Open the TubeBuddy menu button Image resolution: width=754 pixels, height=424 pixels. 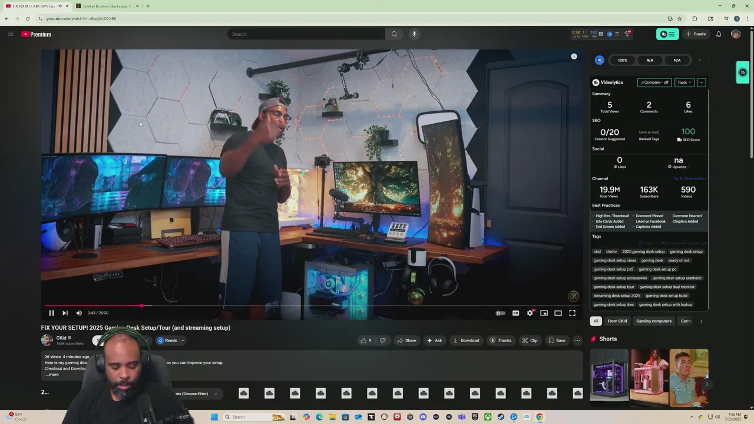667,34
